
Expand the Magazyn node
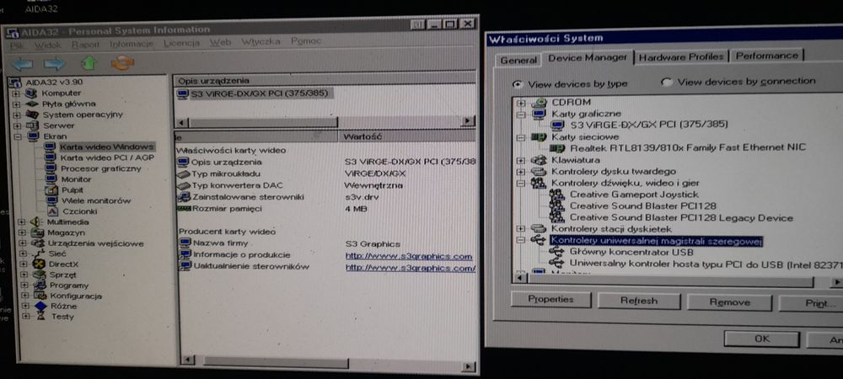pos(22,232)
